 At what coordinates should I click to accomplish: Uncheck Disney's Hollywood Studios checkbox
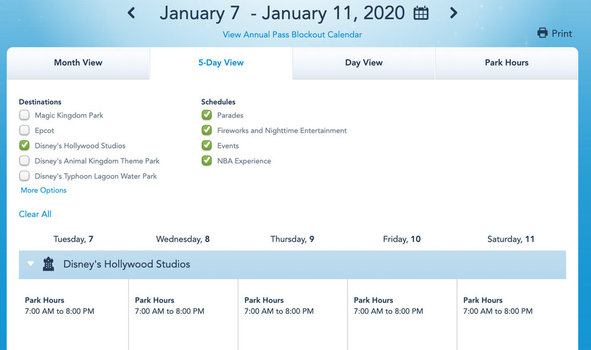coord(24,145)
